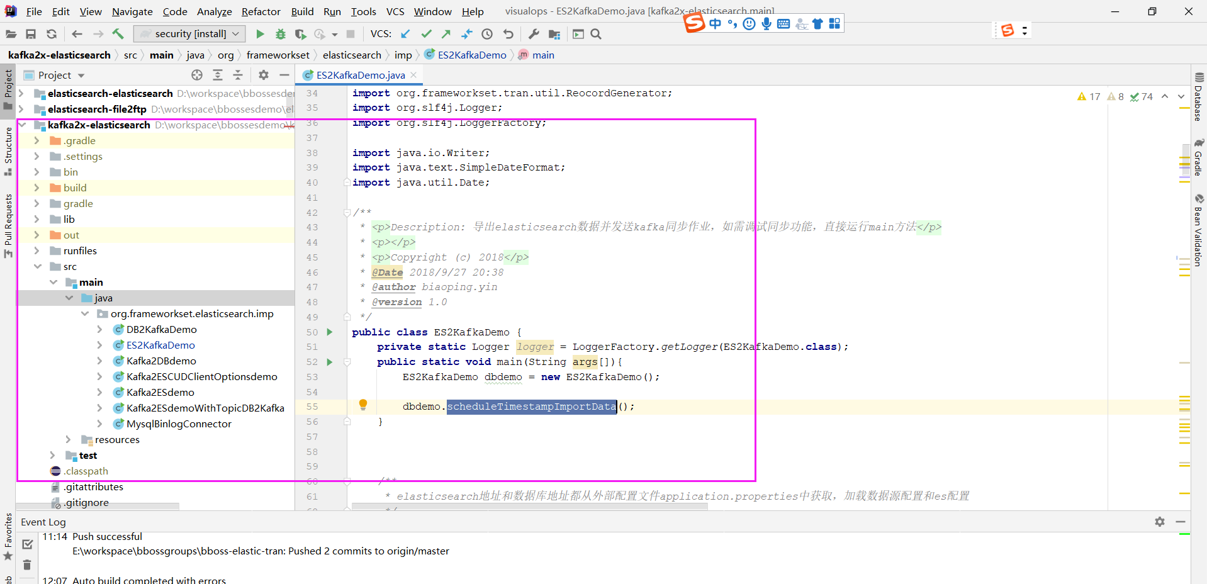The height and width of the screenshot is (584, 1207).
Task: Open the Analyze menu
Action: (x=214, y=12)
